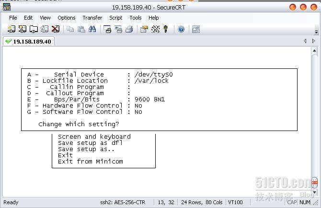Click the Keymap Editor icon
321x208 pixels.
155,29
